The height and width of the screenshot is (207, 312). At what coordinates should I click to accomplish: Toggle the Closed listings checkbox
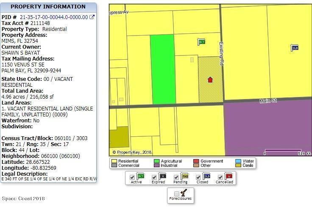(198, 177)
